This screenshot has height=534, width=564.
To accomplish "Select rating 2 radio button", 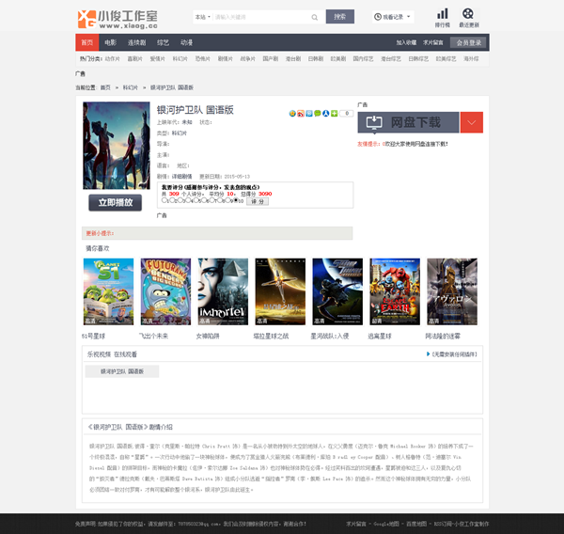I will tap(172, 200).
